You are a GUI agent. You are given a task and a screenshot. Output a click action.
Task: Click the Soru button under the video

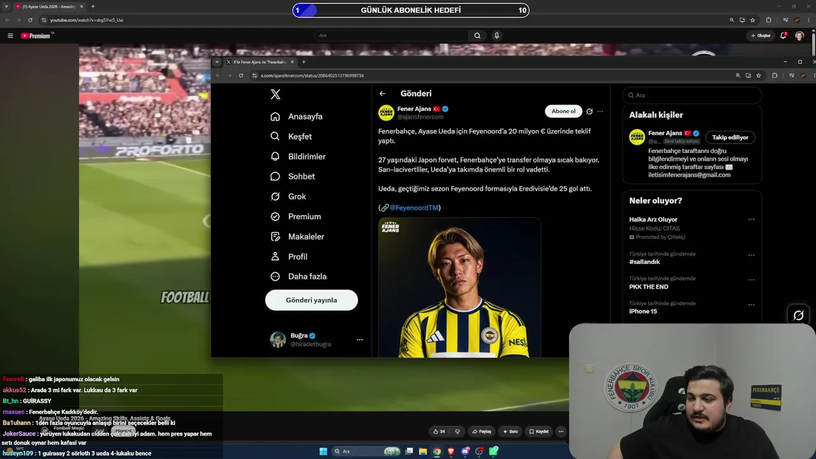click(509, 432)
